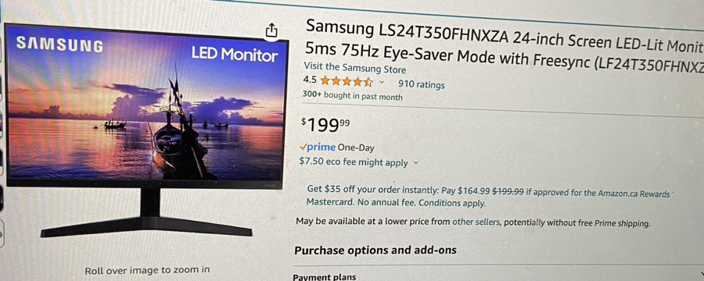The height and width of the screenshot is (281, 704).
Task: Open the chevron next to the star rating
Action: [x=382, y=83]
